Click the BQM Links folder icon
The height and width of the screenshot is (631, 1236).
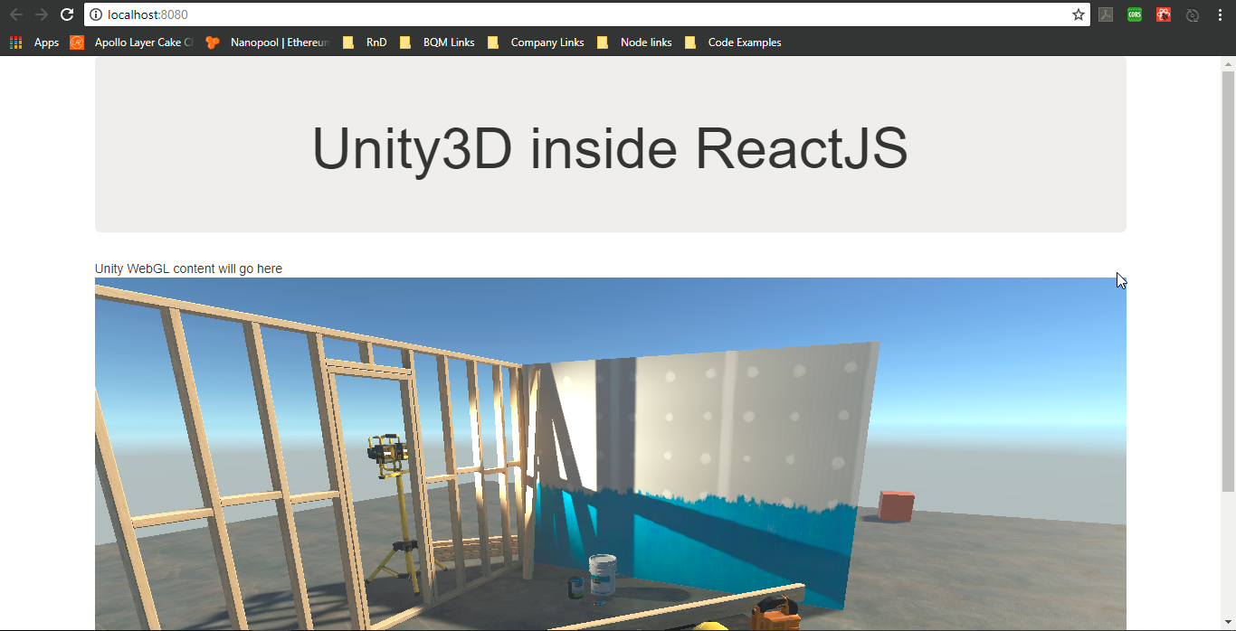click(405, 42)
